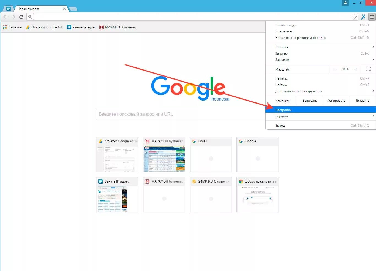Open the Отчеты: Google AdSense thumbnail
Screen dimensions: 376x271
pyautogui.click(x=117, y=155)
